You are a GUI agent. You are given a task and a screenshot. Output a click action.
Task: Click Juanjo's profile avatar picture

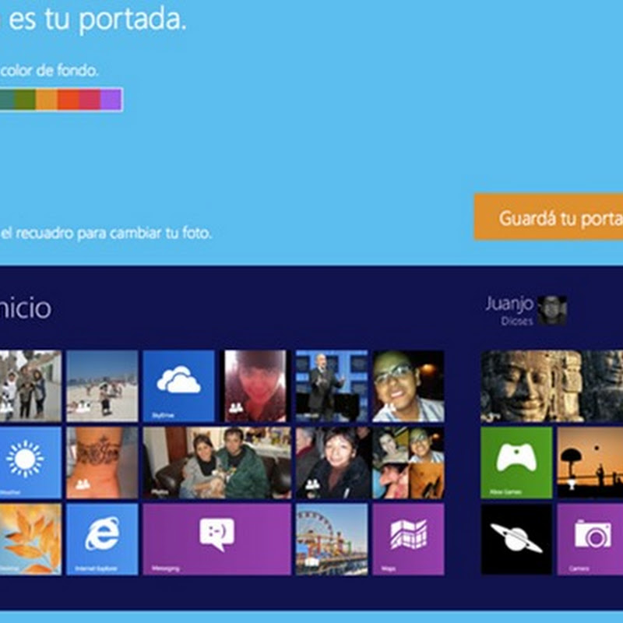coord(552,310)
